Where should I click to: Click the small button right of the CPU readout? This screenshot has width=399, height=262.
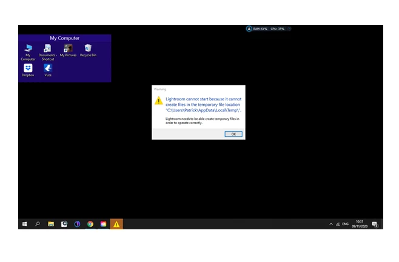coord(289,28)
